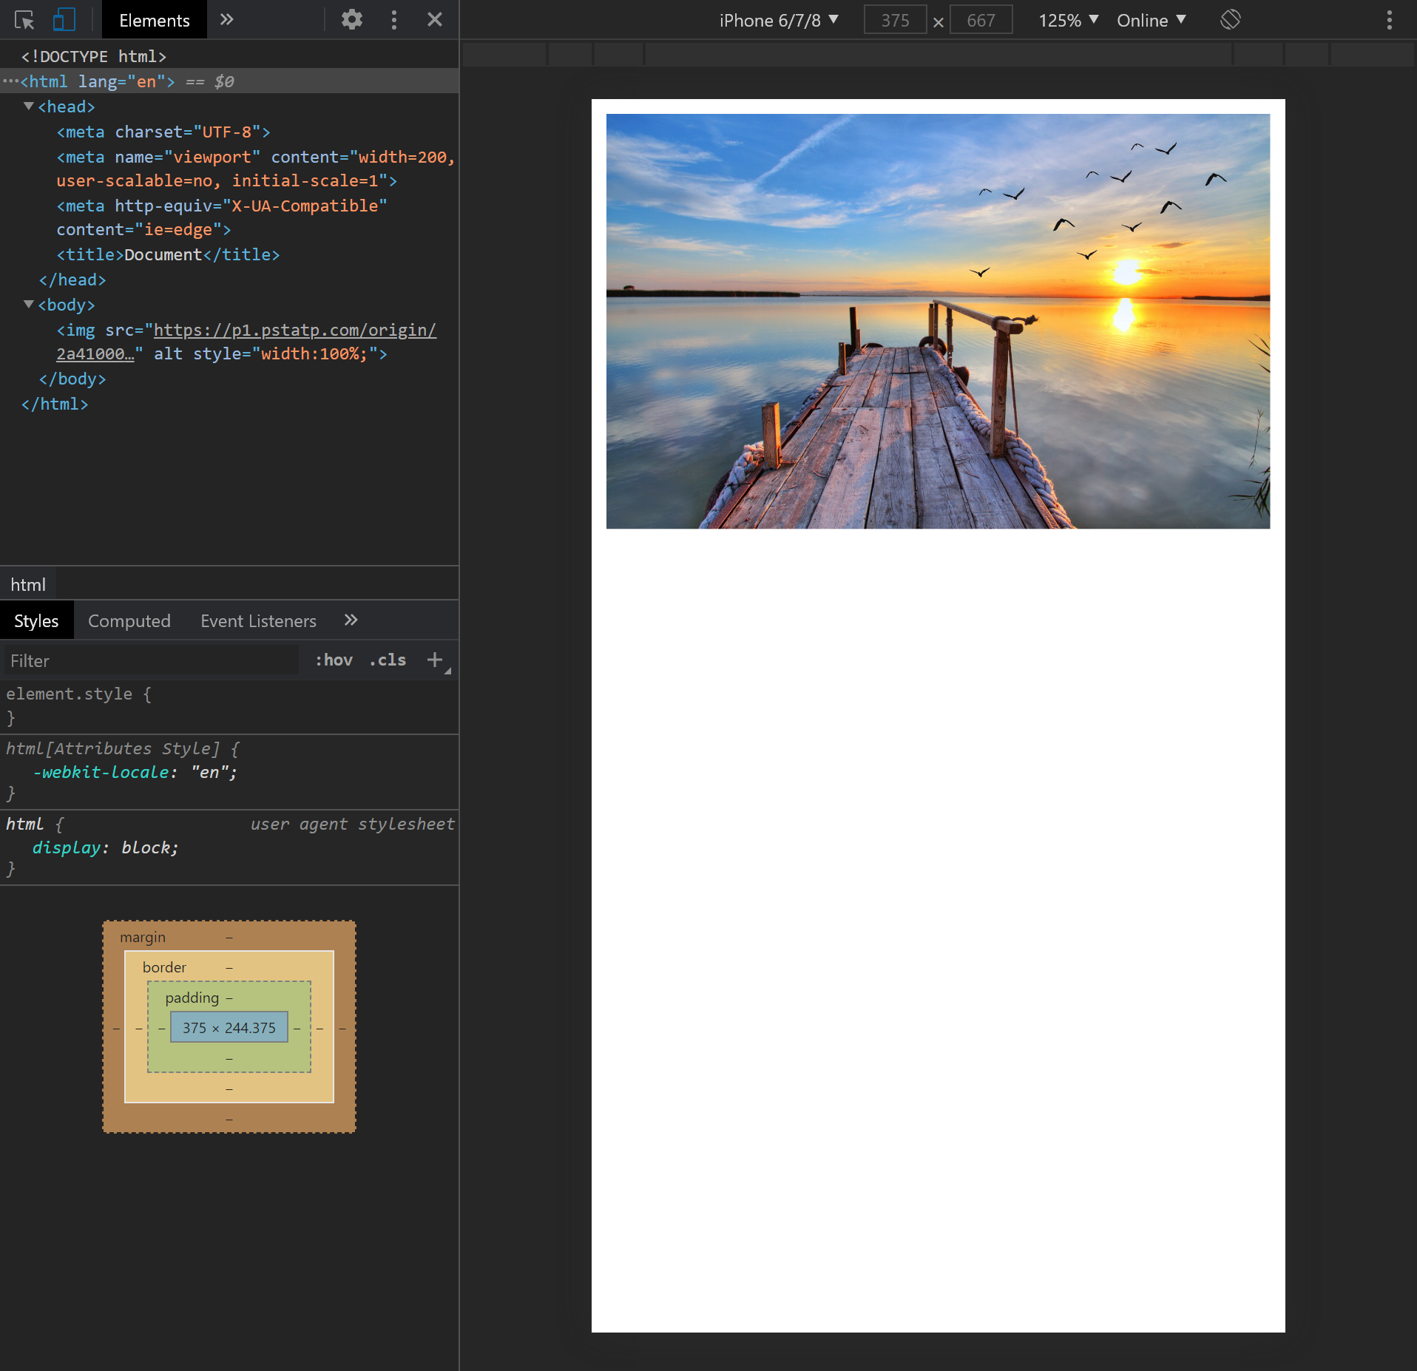This screenshot has width=1417, height=1371.
Task: Click the rotate device orientation icon
Action: pos(1230,20)
